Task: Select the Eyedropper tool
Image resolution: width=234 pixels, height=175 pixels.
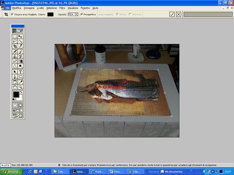Action: pos(20,82)
